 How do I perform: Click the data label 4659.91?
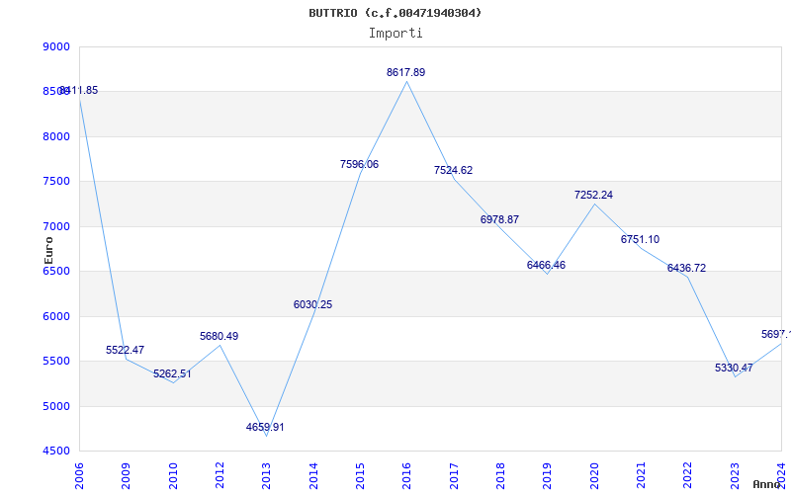tap(265, 428)
